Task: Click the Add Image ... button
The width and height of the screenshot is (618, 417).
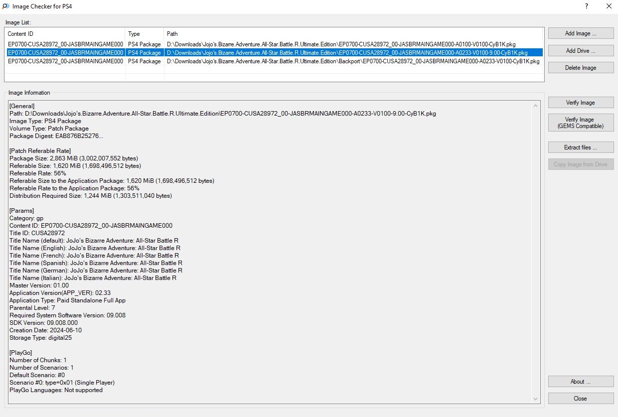Action: 581,33
